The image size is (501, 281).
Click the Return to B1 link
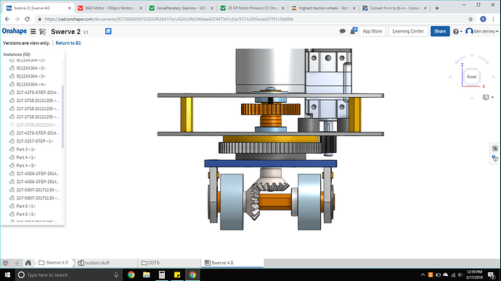[68, 43]
